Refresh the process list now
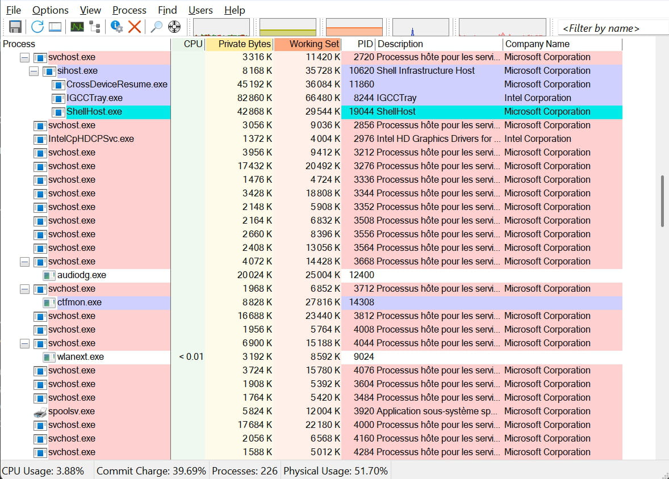669x479 pixels. click(37, 27)
